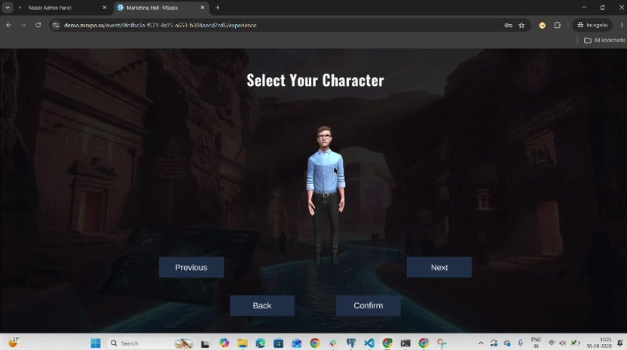Launch Copilot from the taskbar
Viewport: 627px width, 350px height.
tap(224, 343)
